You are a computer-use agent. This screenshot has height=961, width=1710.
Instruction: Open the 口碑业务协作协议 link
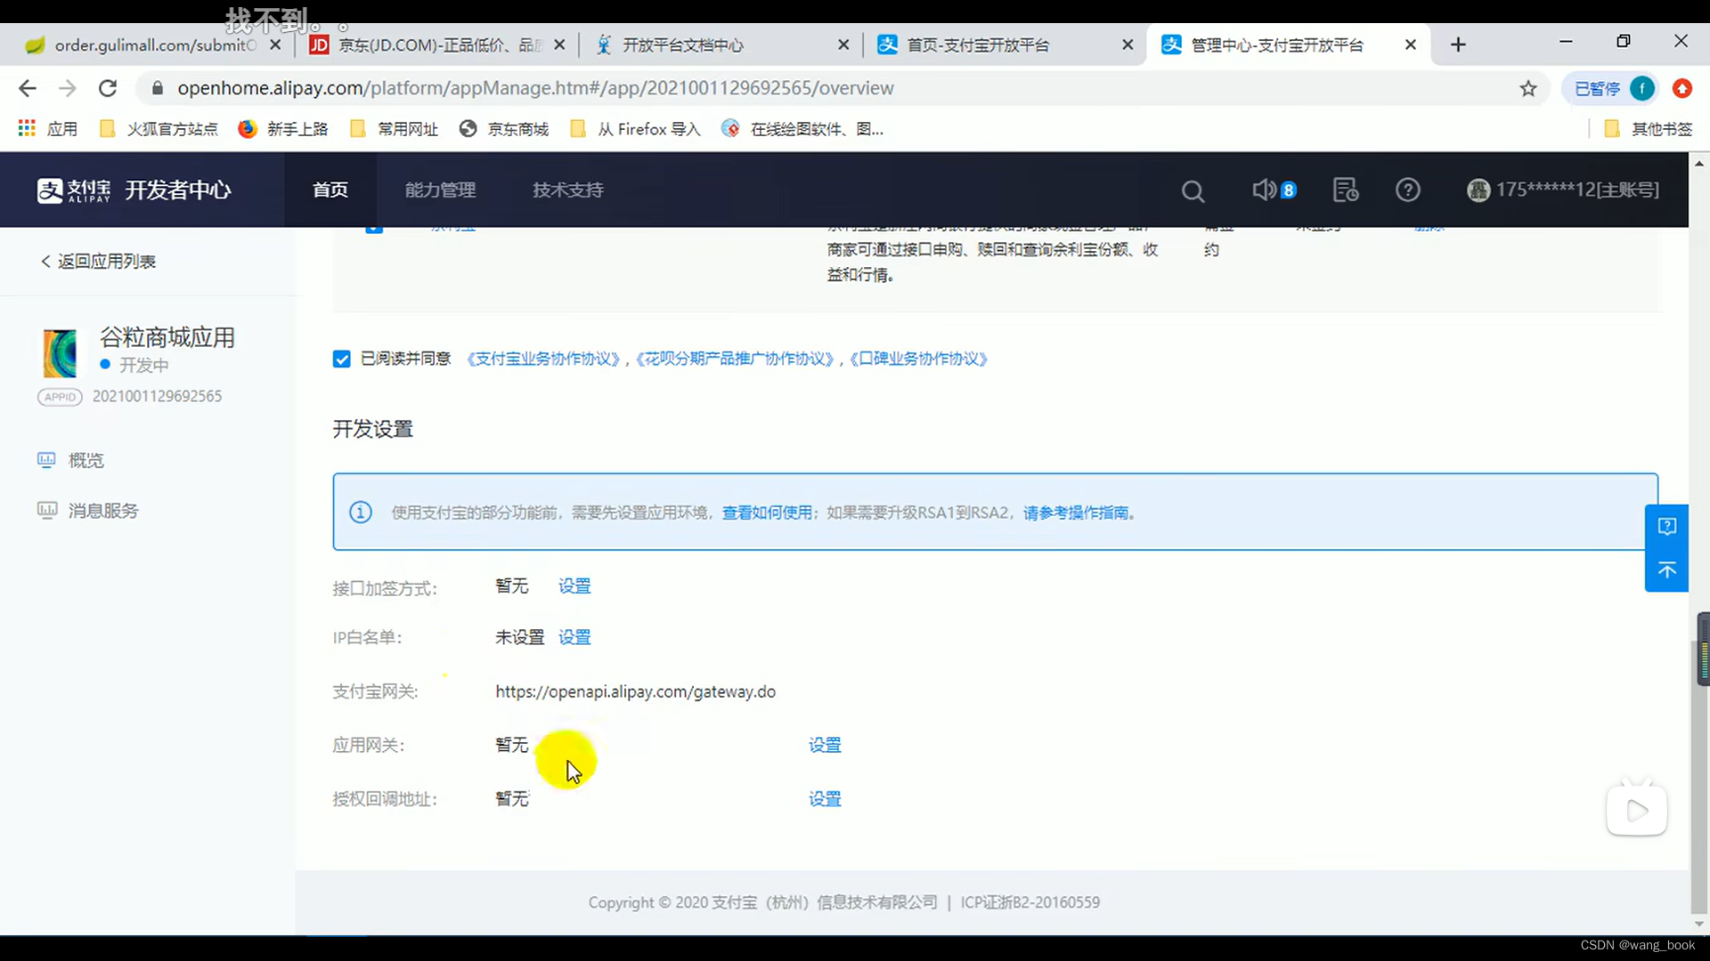click(x=918, y=359)
